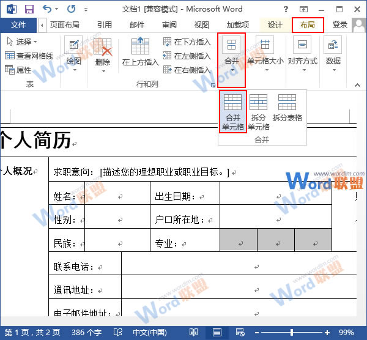Click the 联系电话 cell

click(85, 263)
